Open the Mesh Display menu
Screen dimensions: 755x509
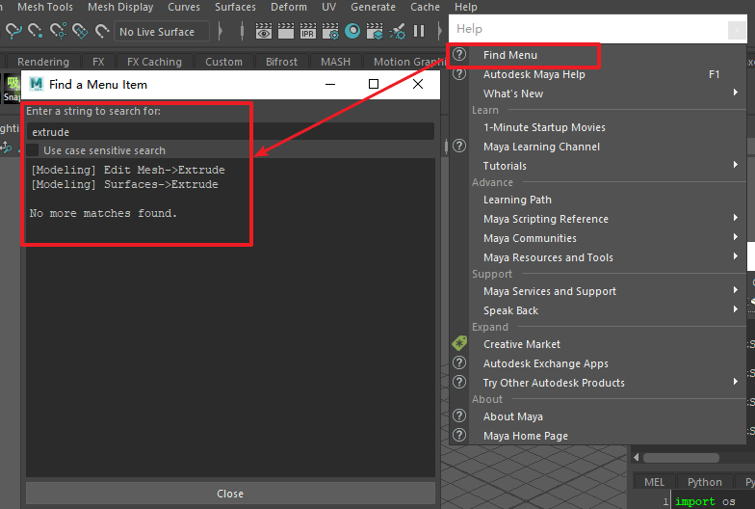click(x=120, y=7)
